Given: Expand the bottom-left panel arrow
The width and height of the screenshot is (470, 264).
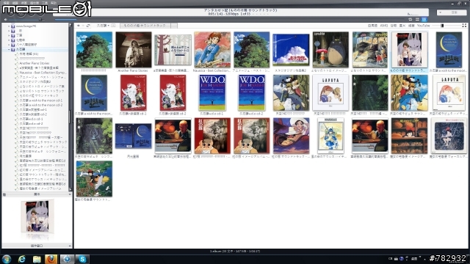Looking at the screenshot, I should [70, 246].
